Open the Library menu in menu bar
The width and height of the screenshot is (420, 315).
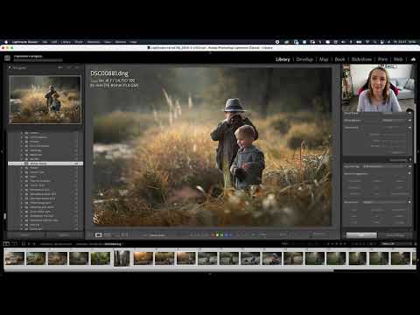click(66, 42)
